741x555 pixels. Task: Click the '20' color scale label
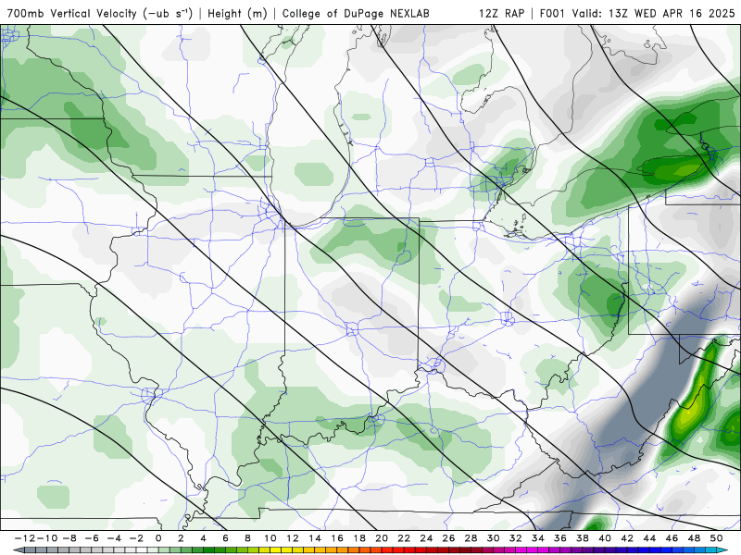click(x=382, y=538)
